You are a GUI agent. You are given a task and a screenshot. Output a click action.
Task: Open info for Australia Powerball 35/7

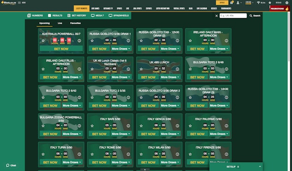pyautogui.click(x=79, y=41)
